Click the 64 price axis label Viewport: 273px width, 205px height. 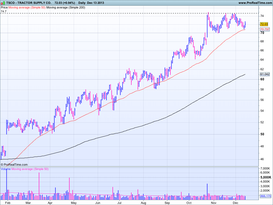(x=262, y=60)
